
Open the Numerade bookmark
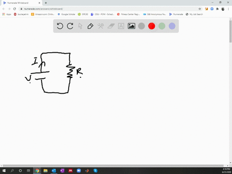(176, 14)
